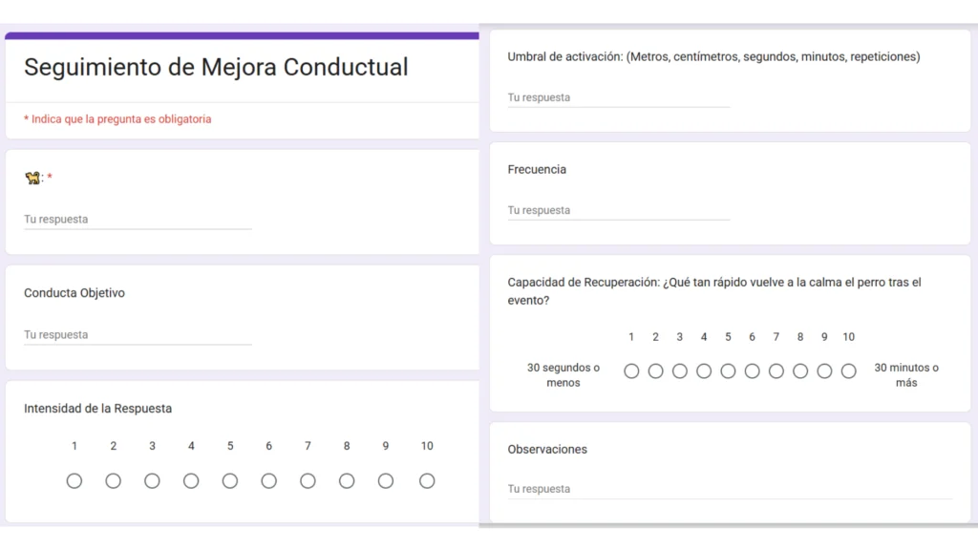This screenshot has width=978, height=550.
Task: Click the "30 segundos o menos" scale label
Action: (563, 375)
